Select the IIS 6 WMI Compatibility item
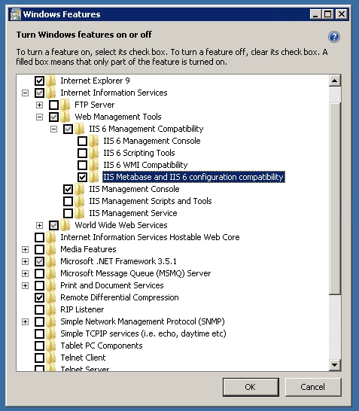Screen dimensions: 359x411 click(x=145, y=165)
